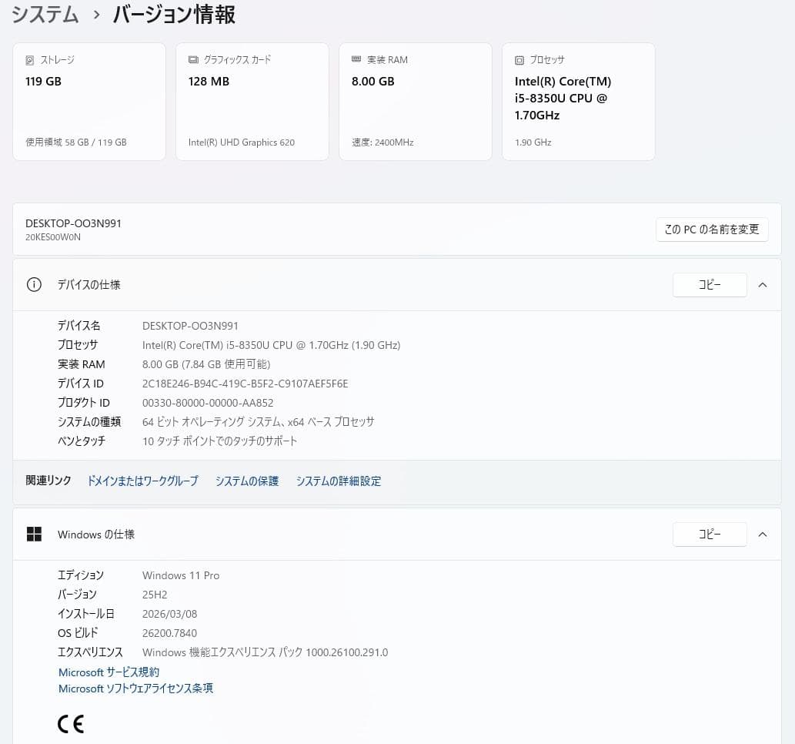Click model number 20KES00W0N
Image resolution: width=795 pixels, height=744 pixels.
(x=53, y=237)
